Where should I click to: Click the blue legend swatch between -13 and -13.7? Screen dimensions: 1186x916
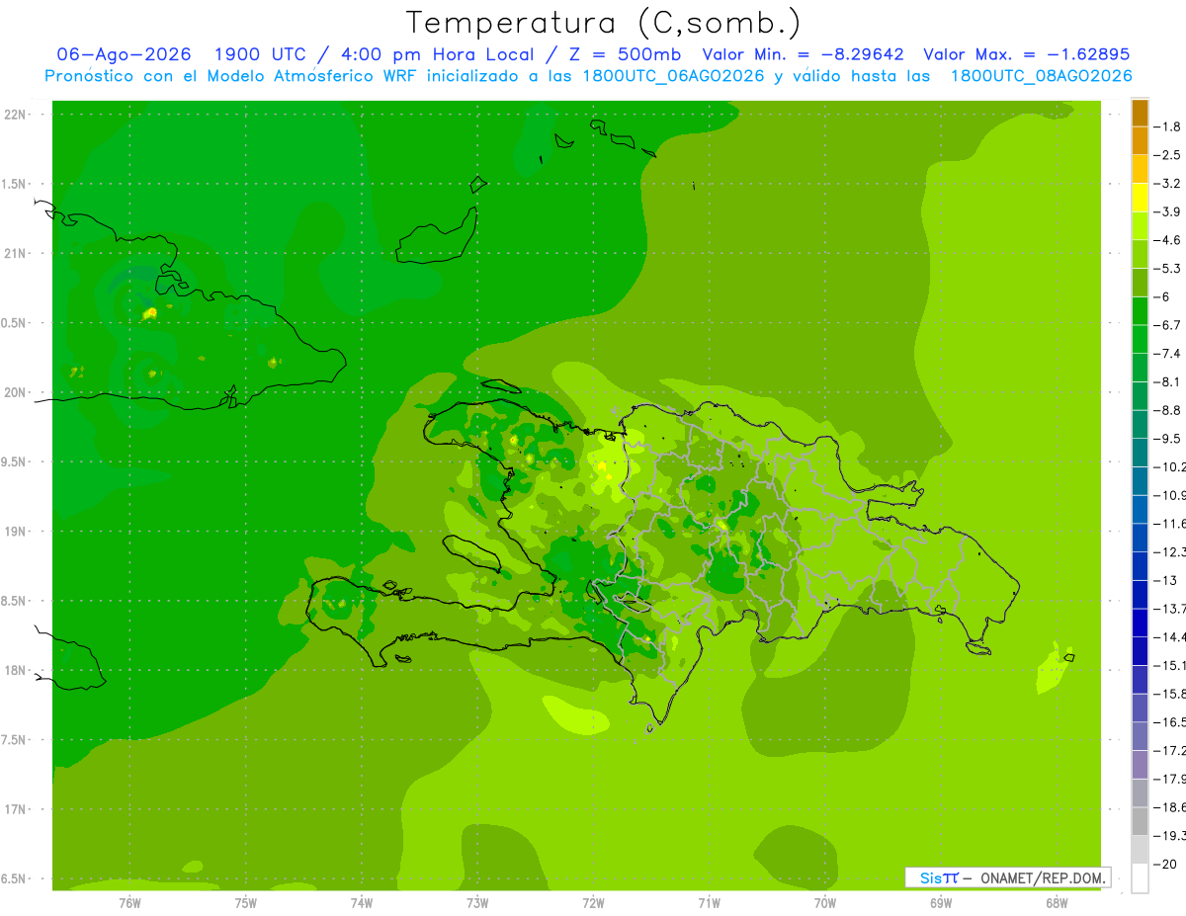[x=1140, y=594]
